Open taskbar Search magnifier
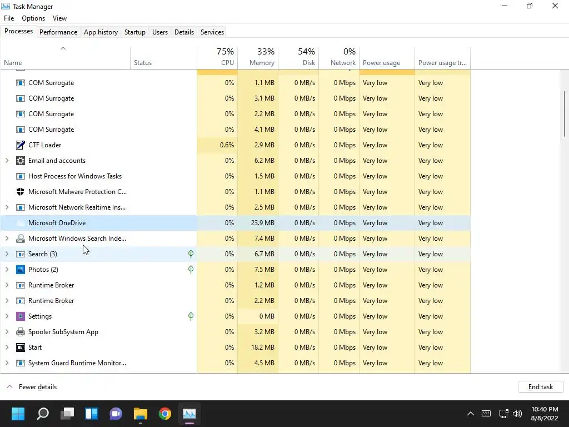This screenshot has width=569, height=427. (43, 414)
